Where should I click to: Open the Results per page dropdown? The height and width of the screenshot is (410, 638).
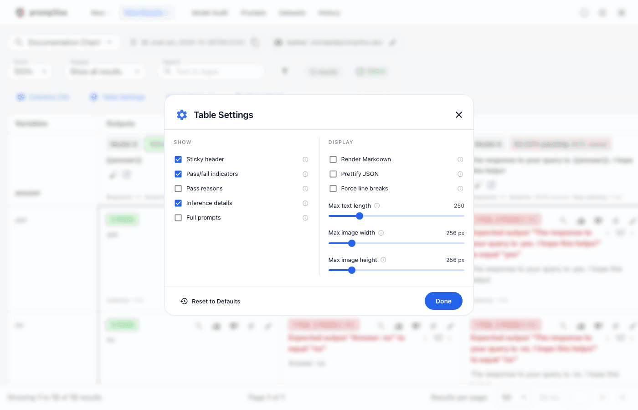click(513, 397)
